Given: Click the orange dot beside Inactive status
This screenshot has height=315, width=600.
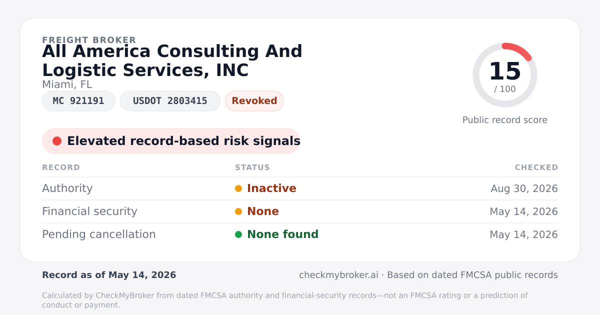Looking at the screenshot, I should tap(238, 188).
